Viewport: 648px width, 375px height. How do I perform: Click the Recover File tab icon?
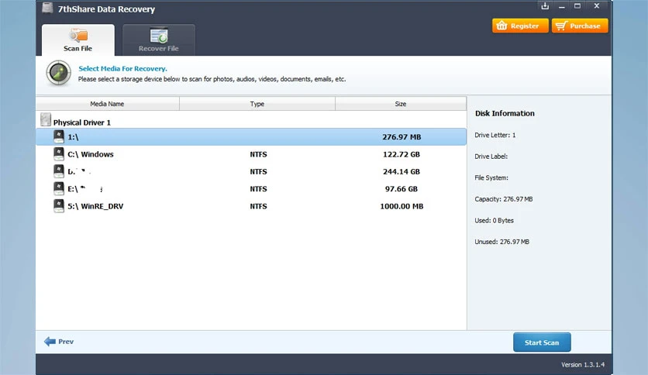(159, 35)
